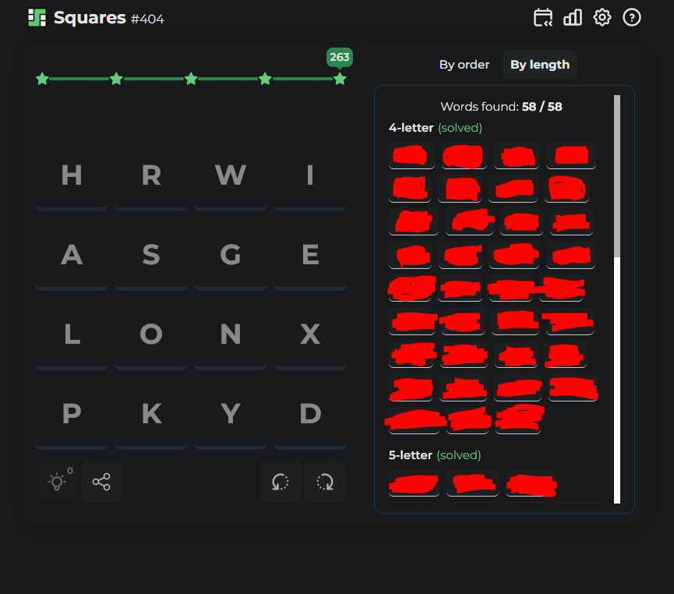Open the help question mark icon
Screen dimensions: 674x594
pyautogui.click(x=631, y=18)
